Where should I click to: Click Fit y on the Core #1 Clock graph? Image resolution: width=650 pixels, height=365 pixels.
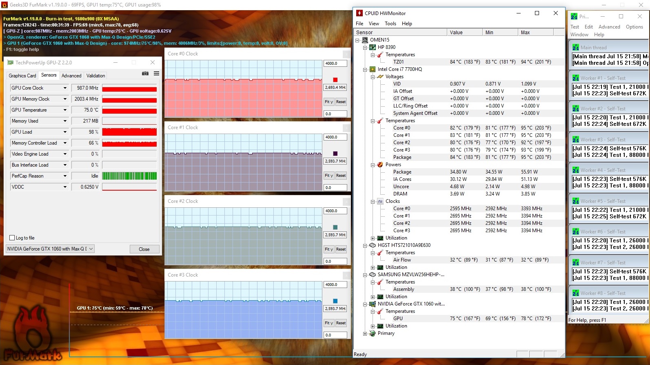pos(329,176)
